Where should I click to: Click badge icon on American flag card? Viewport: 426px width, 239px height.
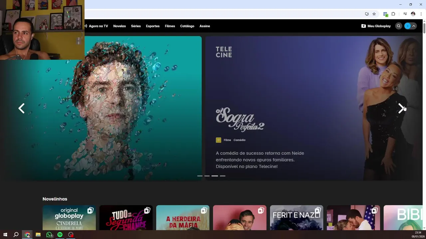(x=374, y=210)
